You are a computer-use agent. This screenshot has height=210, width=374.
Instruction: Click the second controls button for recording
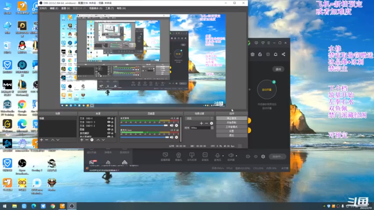click(x=231, y=123)
